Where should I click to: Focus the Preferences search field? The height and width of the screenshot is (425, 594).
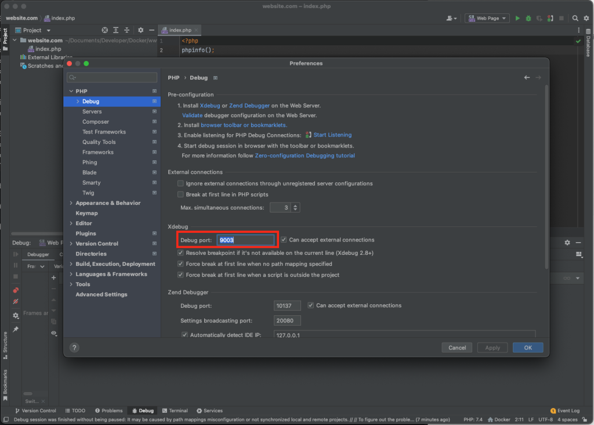[112, 77]
